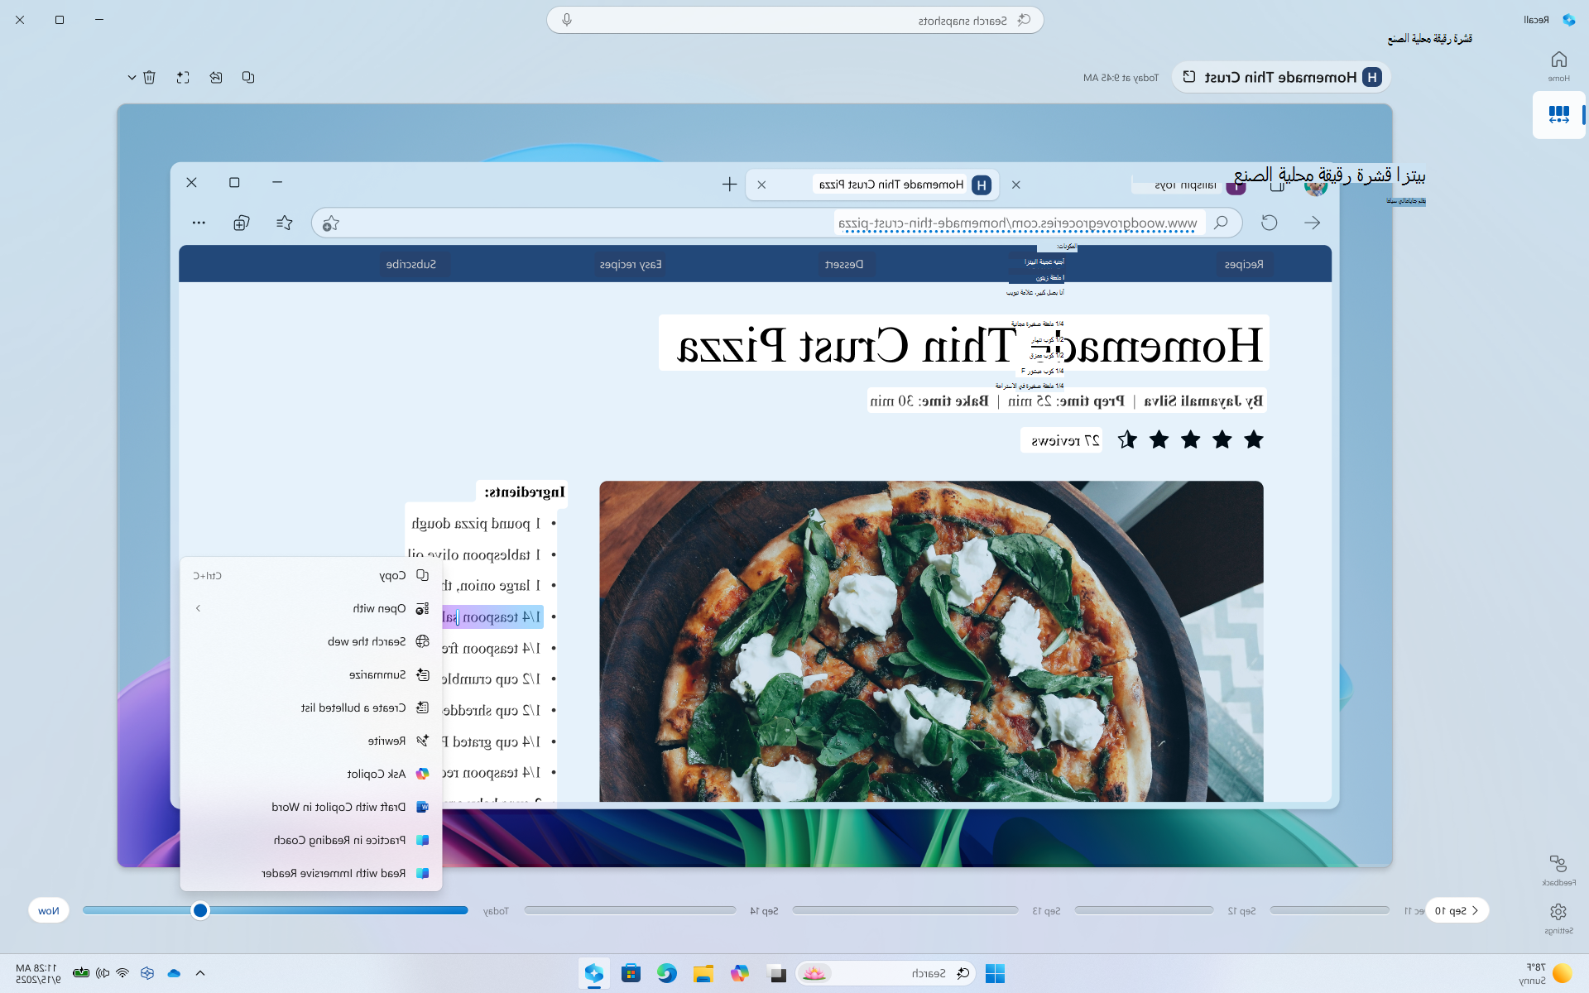1589x993 pixels.
Task: Click the Sep 12 timeline segment
Action: tap(1144, 910)
